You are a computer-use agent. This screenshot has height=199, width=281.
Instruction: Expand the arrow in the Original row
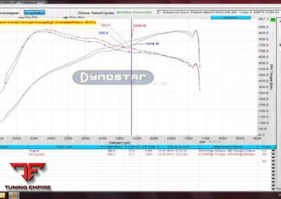coord(274,151)
